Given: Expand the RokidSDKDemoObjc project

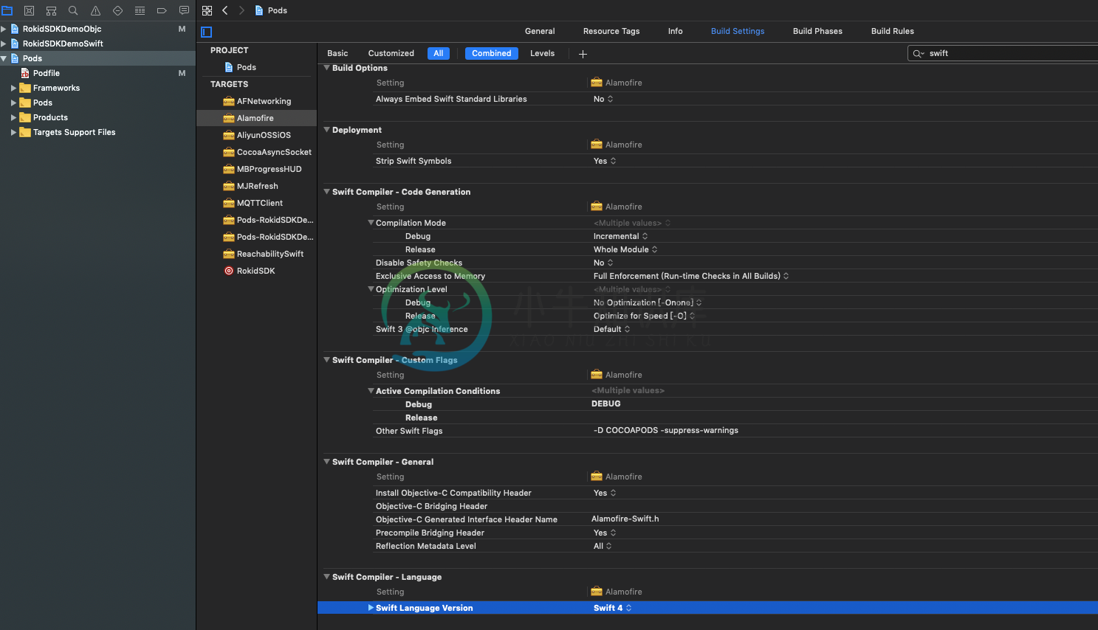Looking at the screenshot, I should [x=4, y=29].
